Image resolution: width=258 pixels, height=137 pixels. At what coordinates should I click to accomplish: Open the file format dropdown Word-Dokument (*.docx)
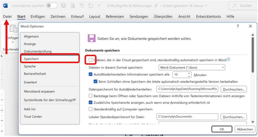click(192, 67)
